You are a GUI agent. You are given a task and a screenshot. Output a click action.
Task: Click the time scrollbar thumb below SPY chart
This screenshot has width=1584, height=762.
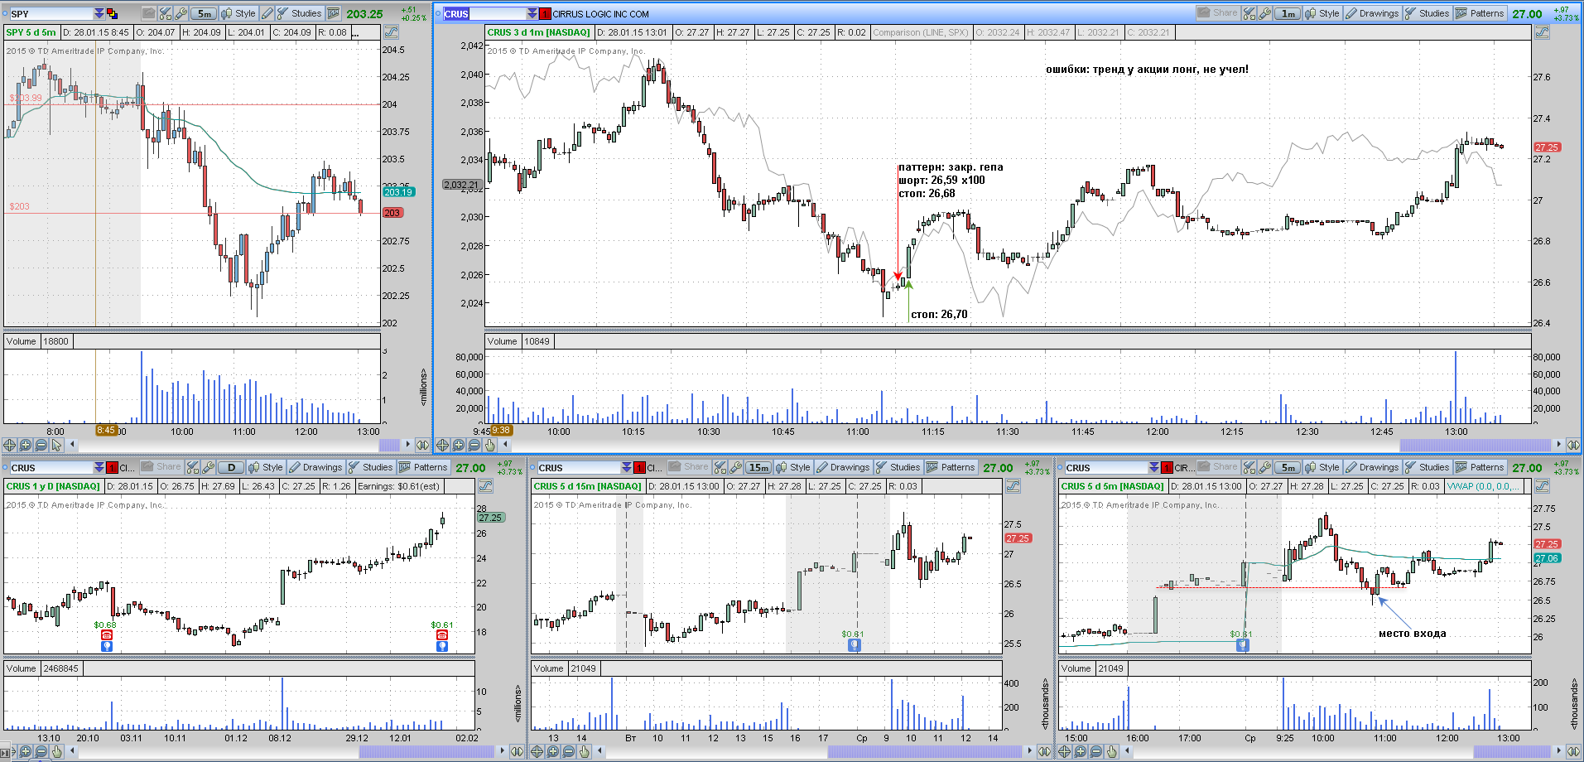point(389,445)
